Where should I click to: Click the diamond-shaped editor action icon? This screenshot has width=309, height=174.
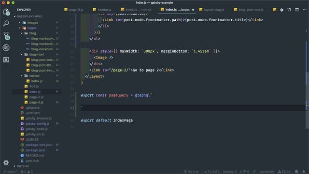click(x=281, y=10)
